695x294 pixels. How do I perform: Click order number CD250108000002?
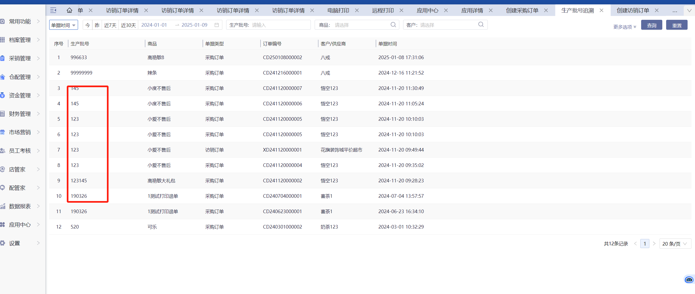283,57
